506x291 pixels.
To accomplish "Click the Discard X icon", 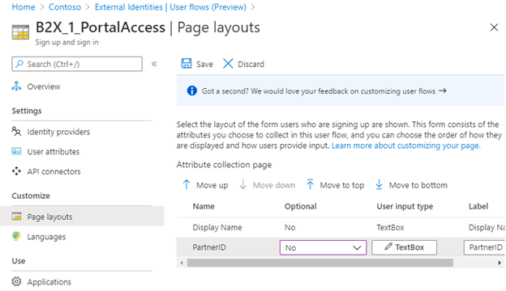I will point(228,63).
